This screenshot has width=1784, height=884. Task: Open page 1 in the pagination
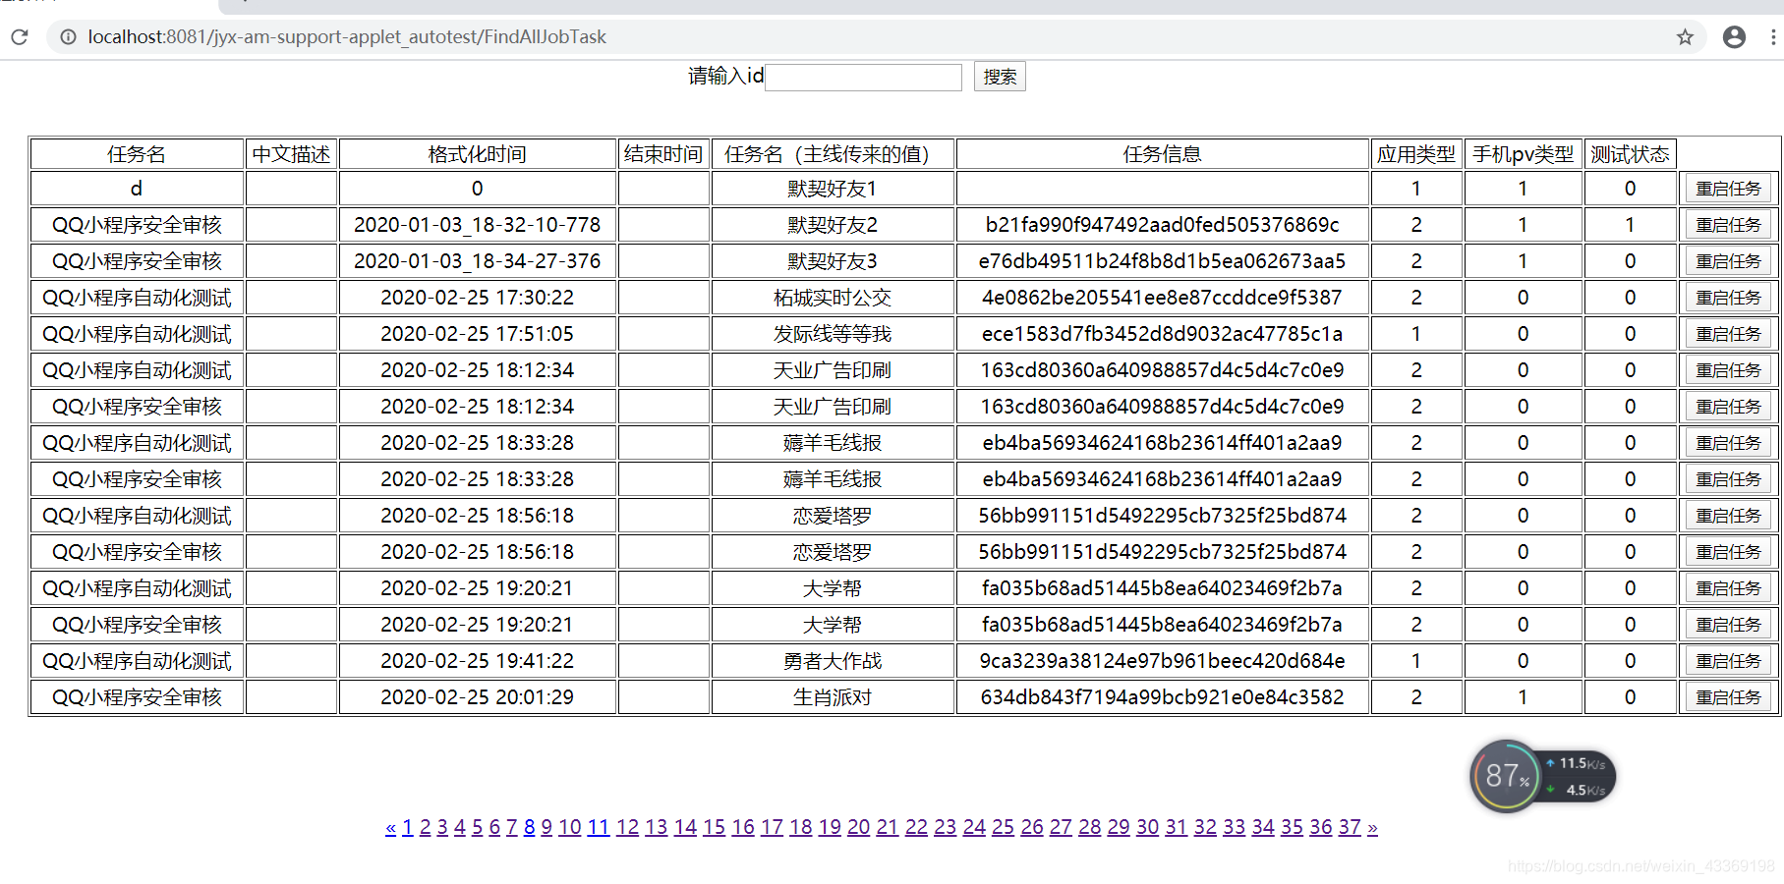pyautogui.click(x=408, y=827)
